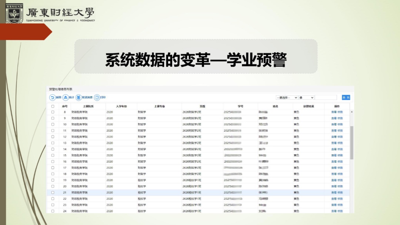Toggle the checkbox for row 15

tap(53, 155)
